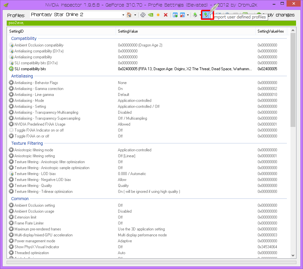Click the export profiles icon

[x=195, y=15]
